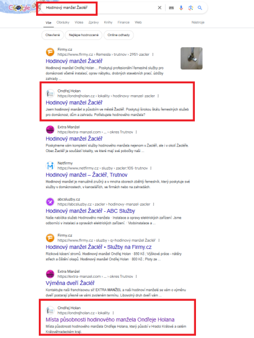This screenshot has width=254, height=338.
Task: Switch to the Obrázky tab
Action: [x=63, y=22]
